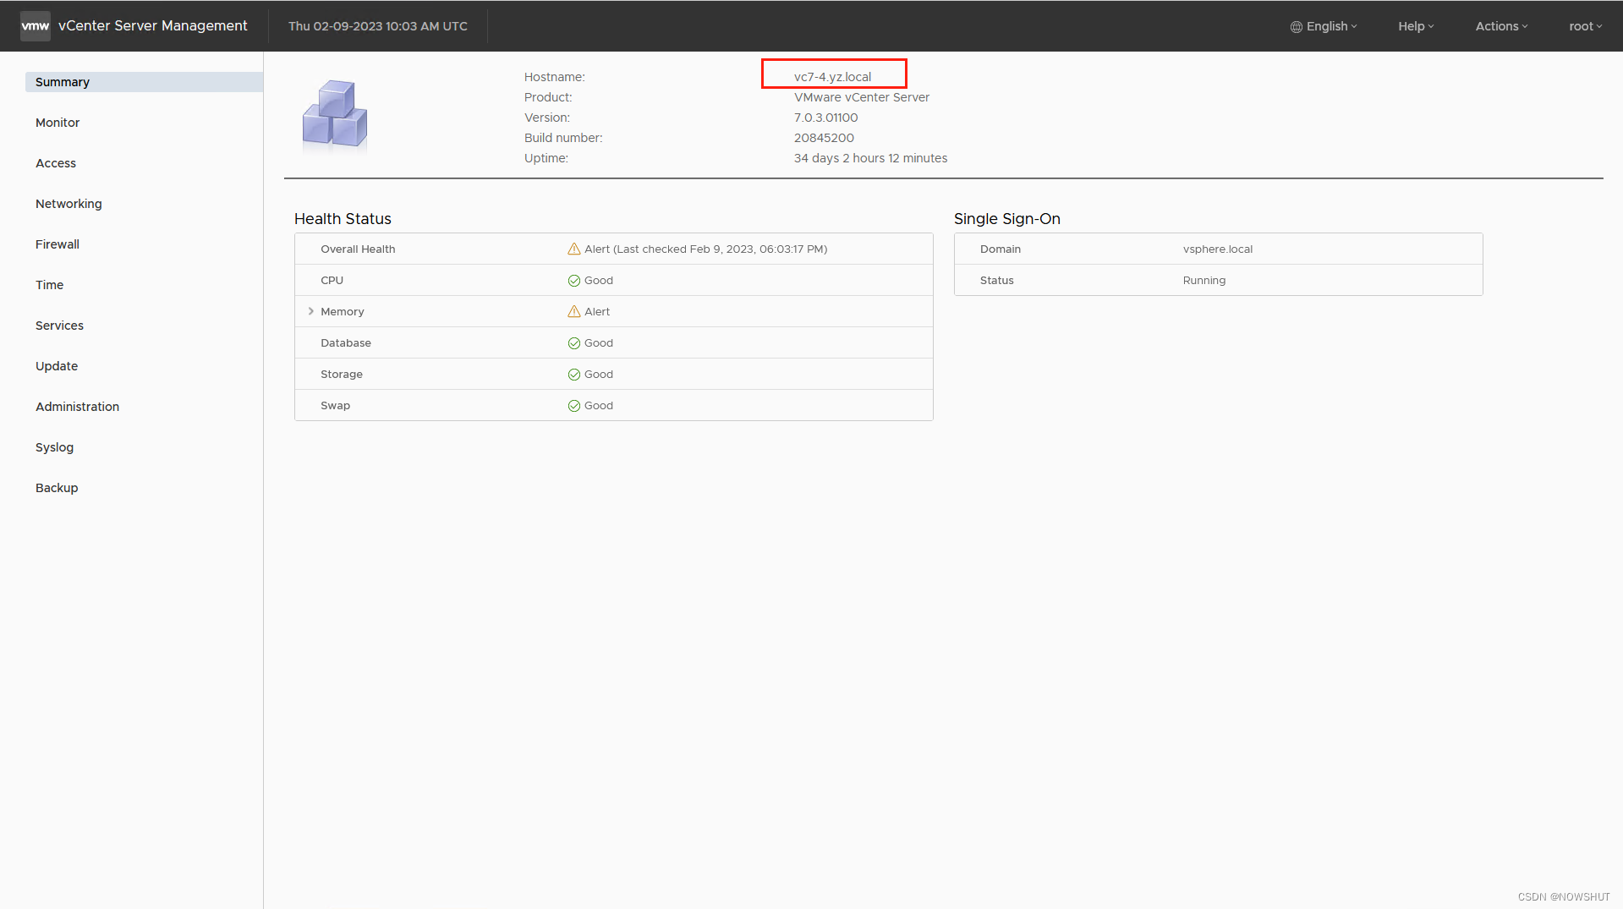The height and width of the screenshot is (909, 1623).
Task: Open the Services section
Action: pyautogui.click(x=59, y=326)
